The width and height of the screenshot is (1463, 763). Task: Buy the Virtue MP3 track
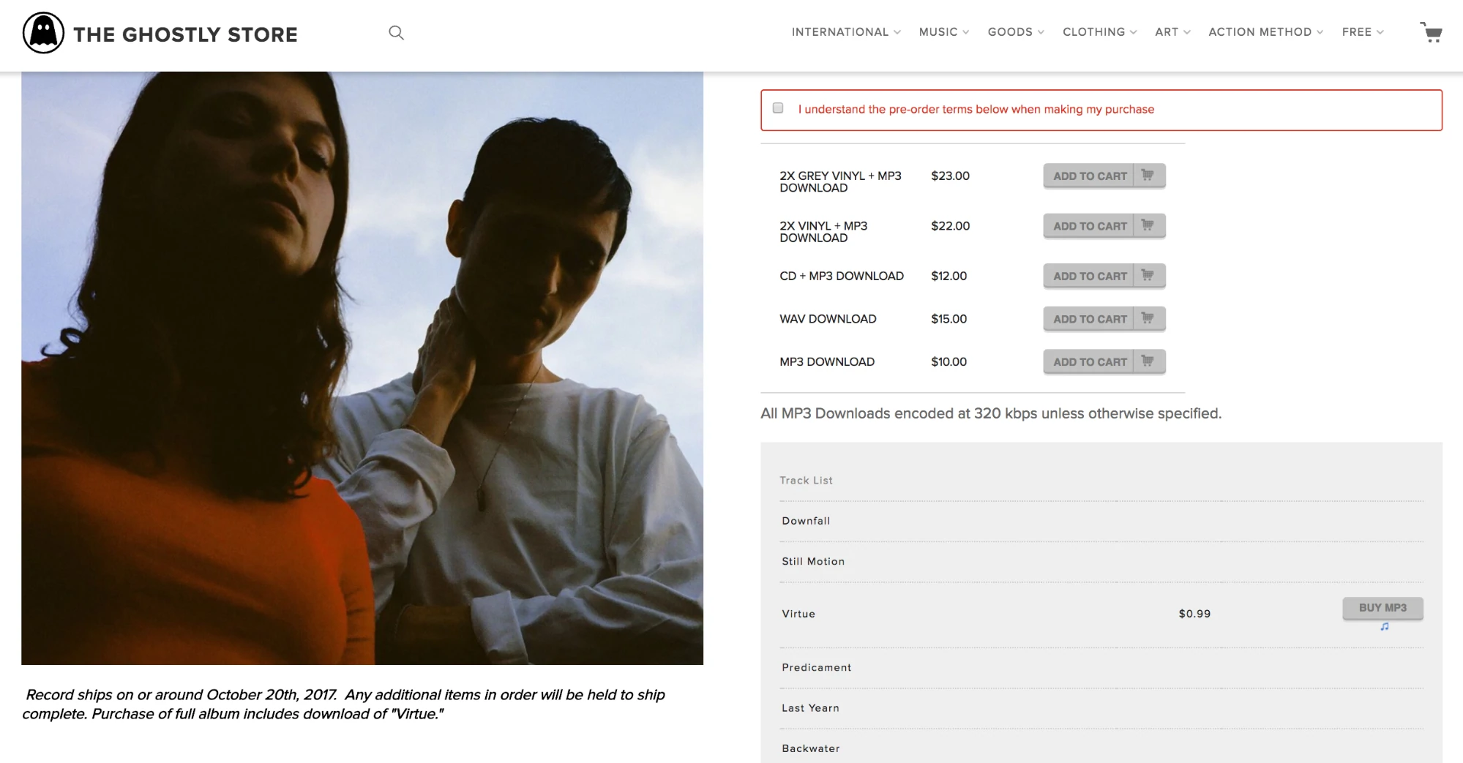pos(1382,608)
